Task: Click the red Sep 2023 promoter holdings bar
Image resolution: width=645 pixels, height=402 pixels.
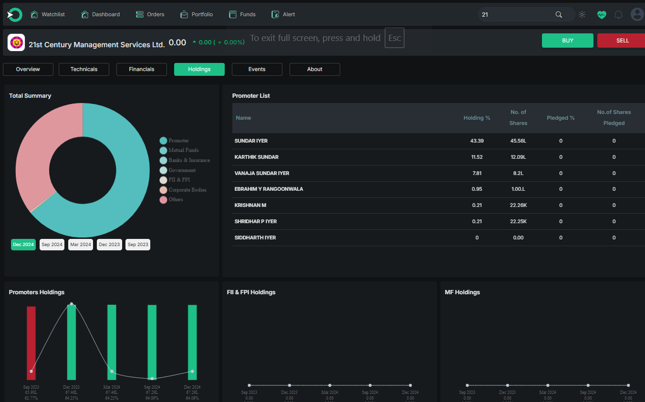Action: (31, 343)
